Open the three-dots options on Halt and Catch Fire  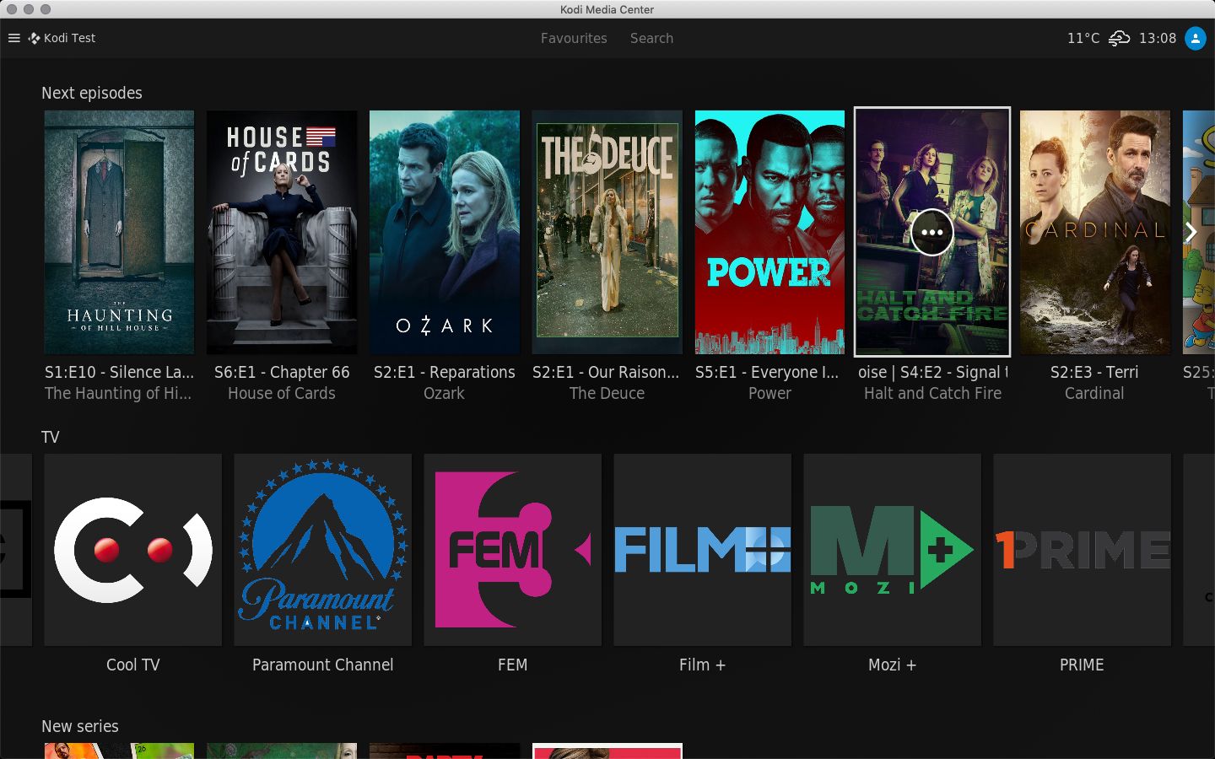coord(931,232)
